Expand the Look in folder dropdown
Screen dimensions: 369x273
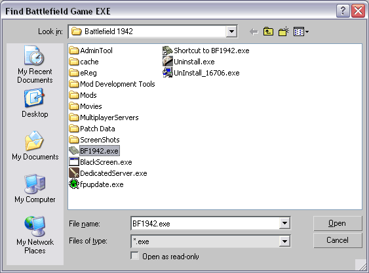click(231, 31)
